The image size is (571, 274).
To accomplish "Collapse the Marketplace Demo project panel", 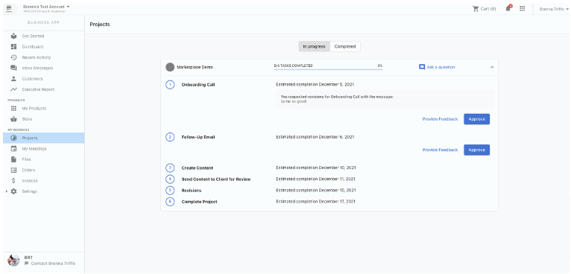I will (x=492, y=67).
